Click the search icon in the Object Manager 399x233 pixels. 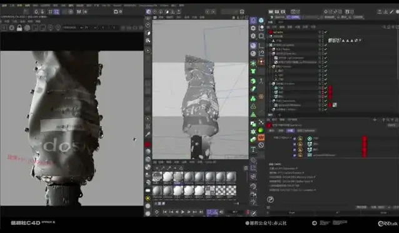click(384, 27)
